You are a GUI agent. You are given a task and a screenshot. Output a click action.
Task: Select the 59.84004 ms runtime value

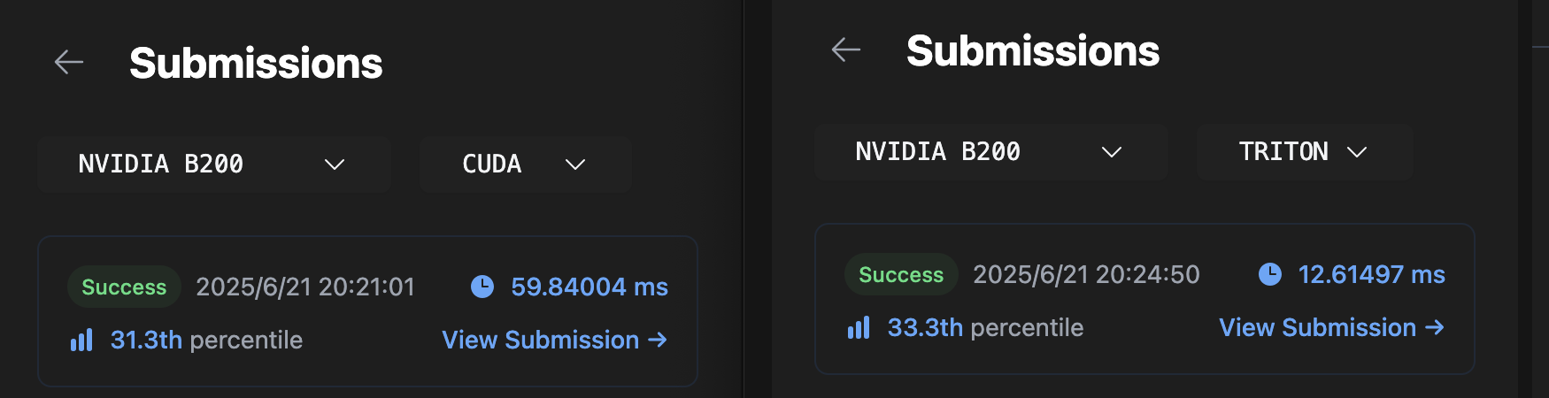590,287
